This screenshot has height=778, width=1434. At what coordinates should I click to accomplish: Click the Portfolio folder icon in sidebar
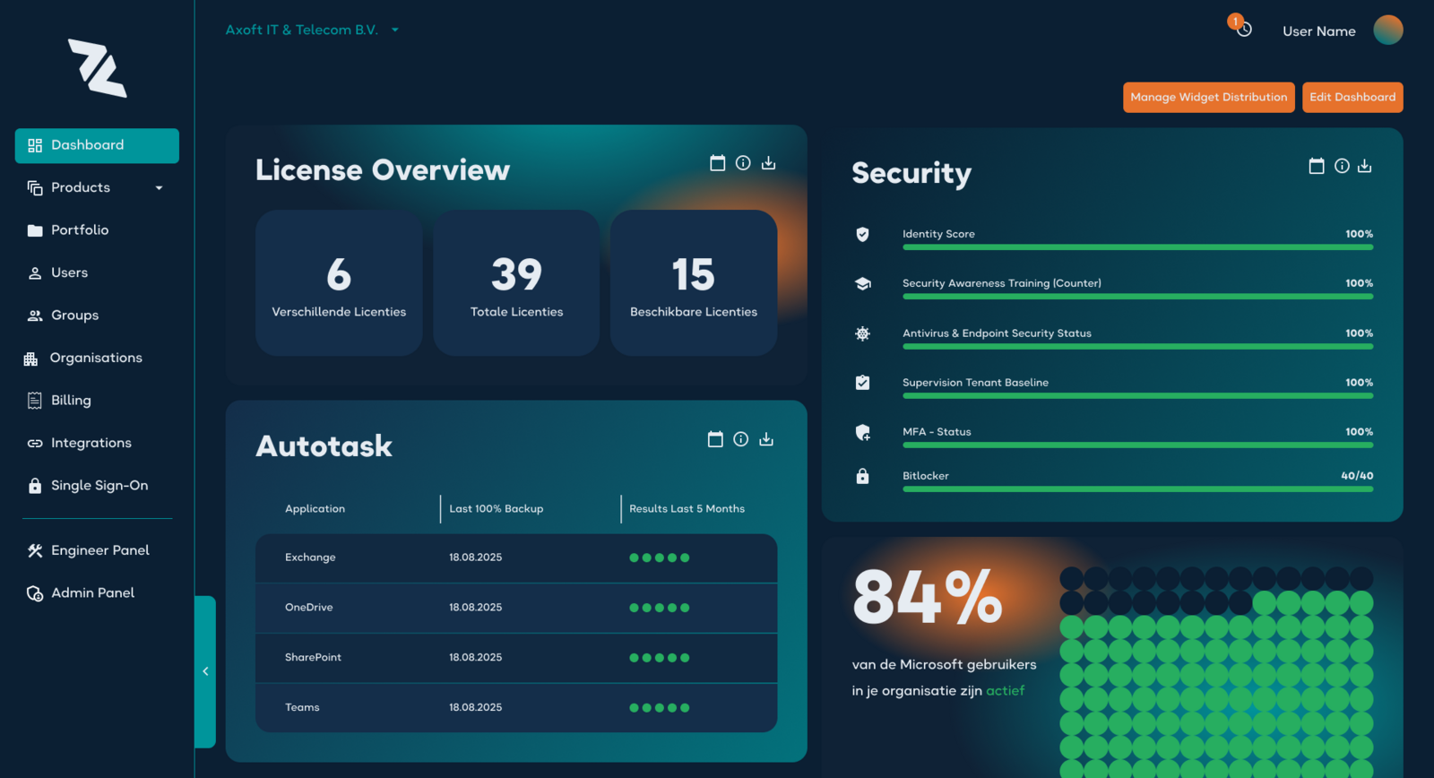pyautogui.click(x=35, y=230)
